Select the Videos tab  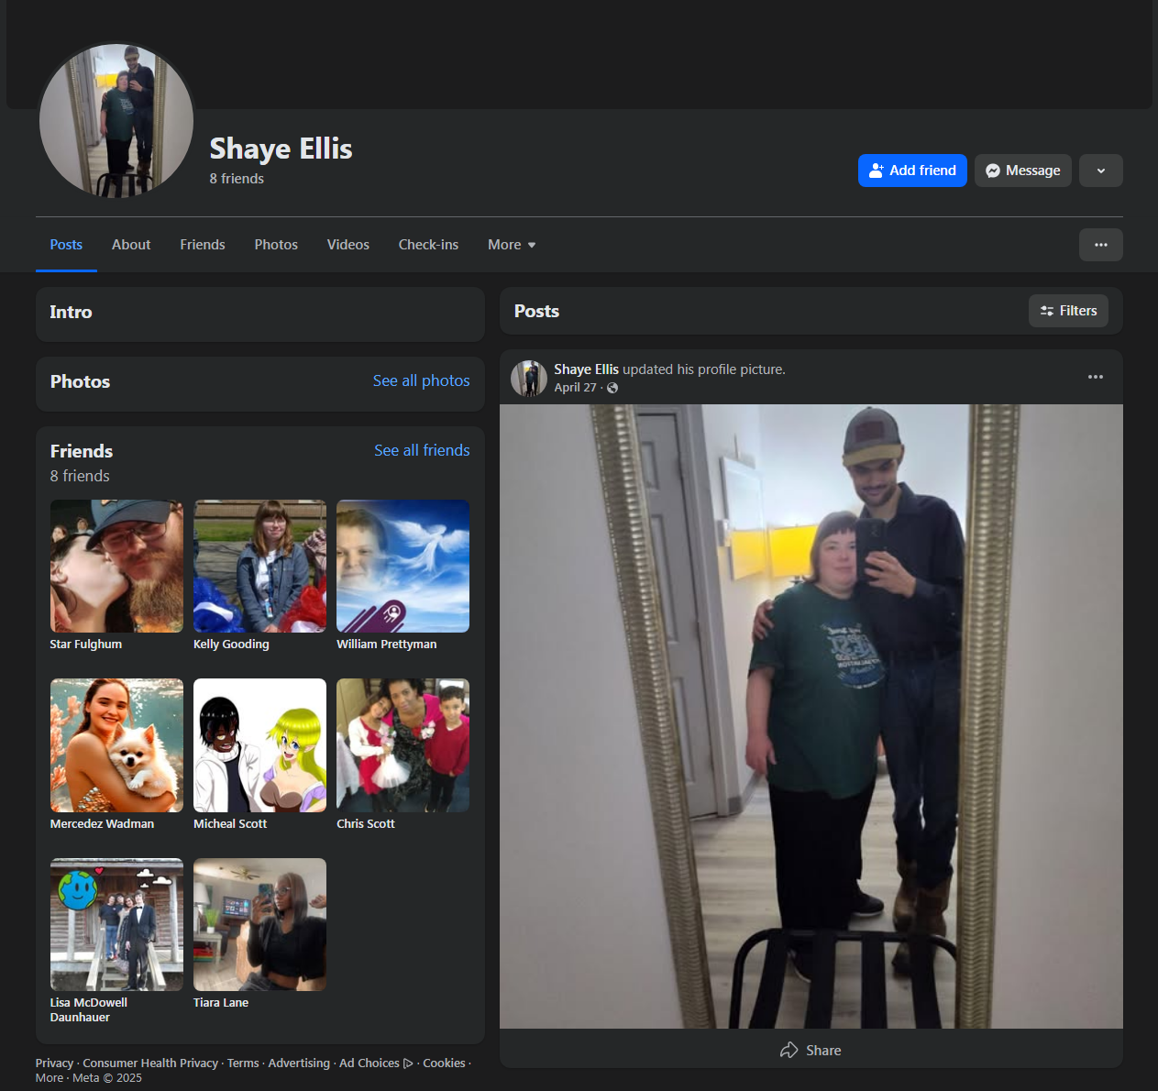click(348, 245)
